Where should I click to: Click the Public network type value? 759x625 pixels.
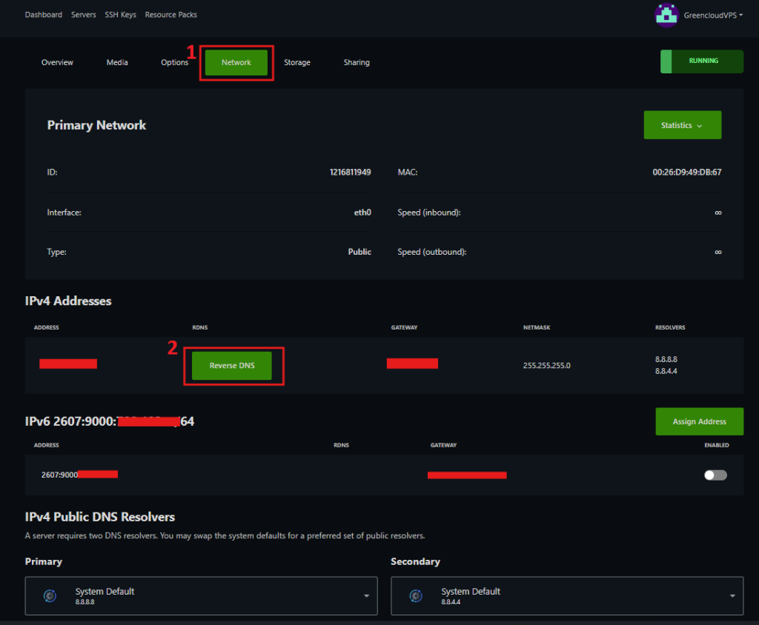pyautogui.click(x=359, y=252)
